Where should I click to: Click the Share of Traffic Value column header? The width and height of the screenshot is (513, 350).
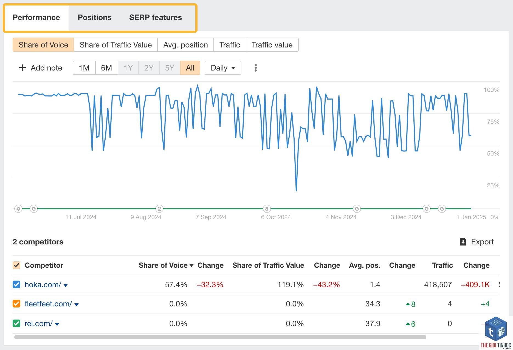pos(268,265)
